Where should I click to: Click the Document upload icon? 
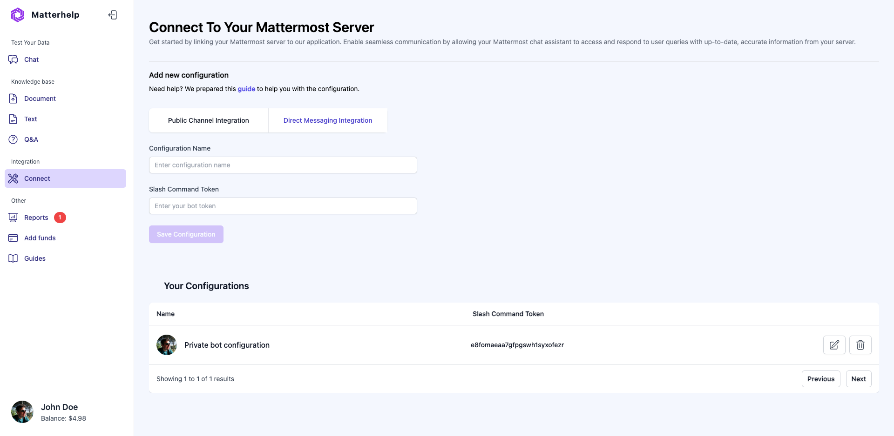[13, 99]
